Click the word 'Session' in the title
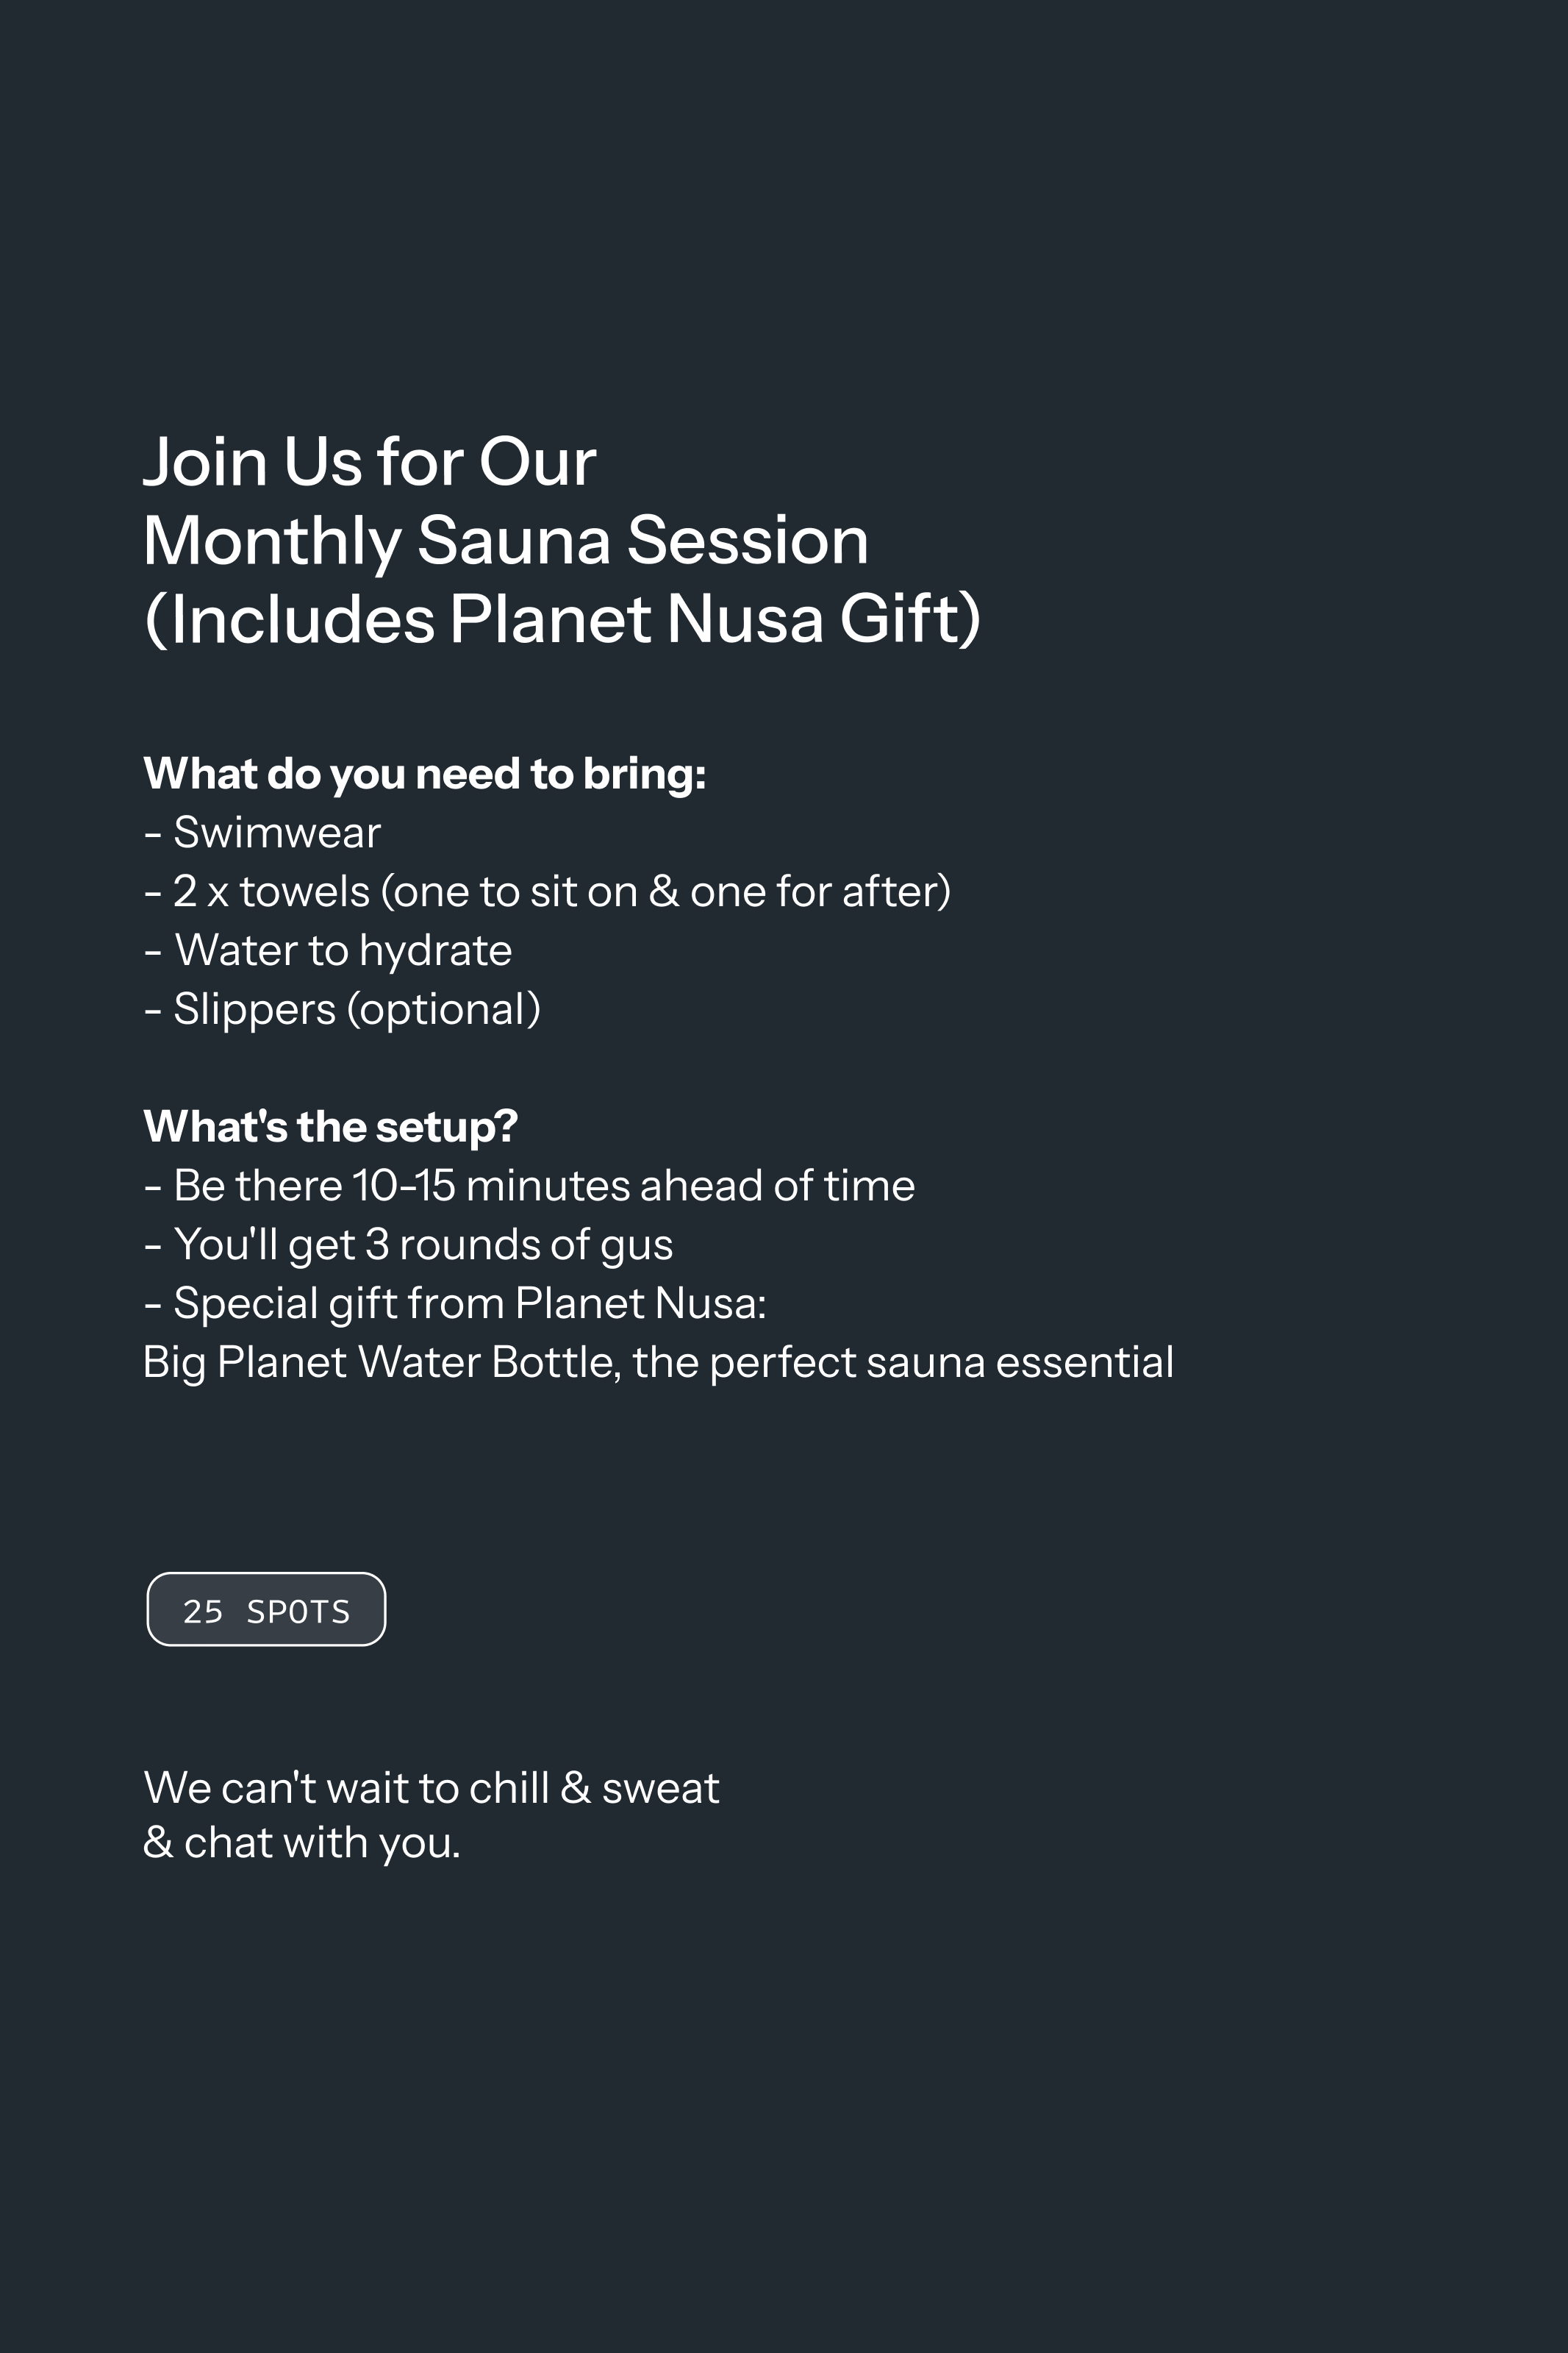Screen dimensions: 1568x2353 tap(748, 540)
